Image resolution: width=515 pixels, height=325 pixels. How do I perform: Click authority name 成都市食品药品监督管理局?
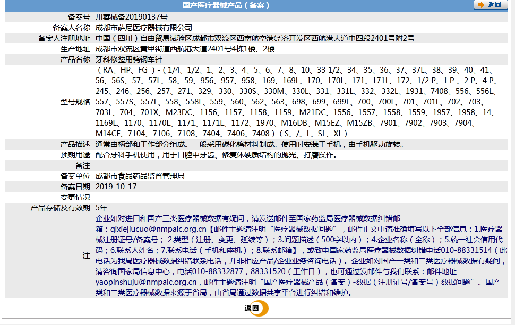(140, 176)
